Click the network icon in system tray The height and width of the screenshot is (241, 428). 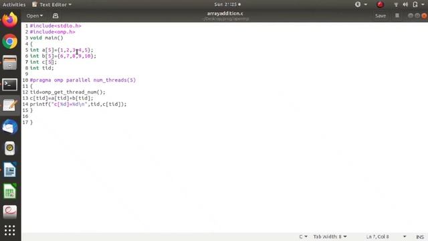click(x=396, y=5)
